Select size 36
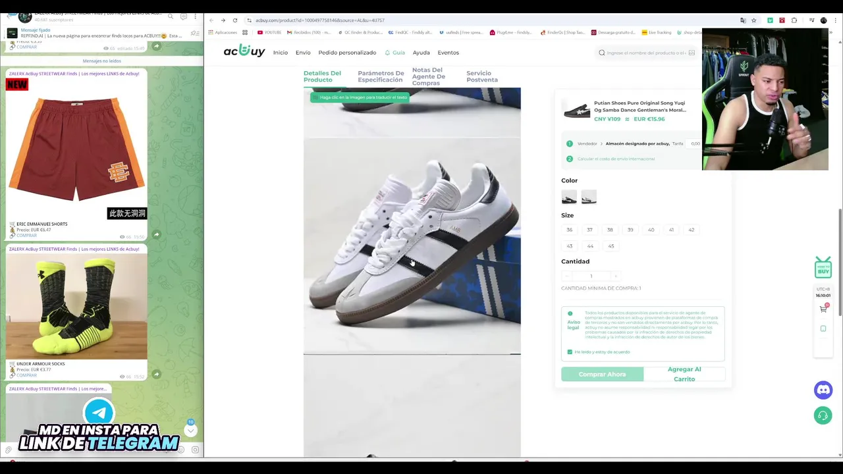Screen dimensions: 843x474 pos(570,230)
